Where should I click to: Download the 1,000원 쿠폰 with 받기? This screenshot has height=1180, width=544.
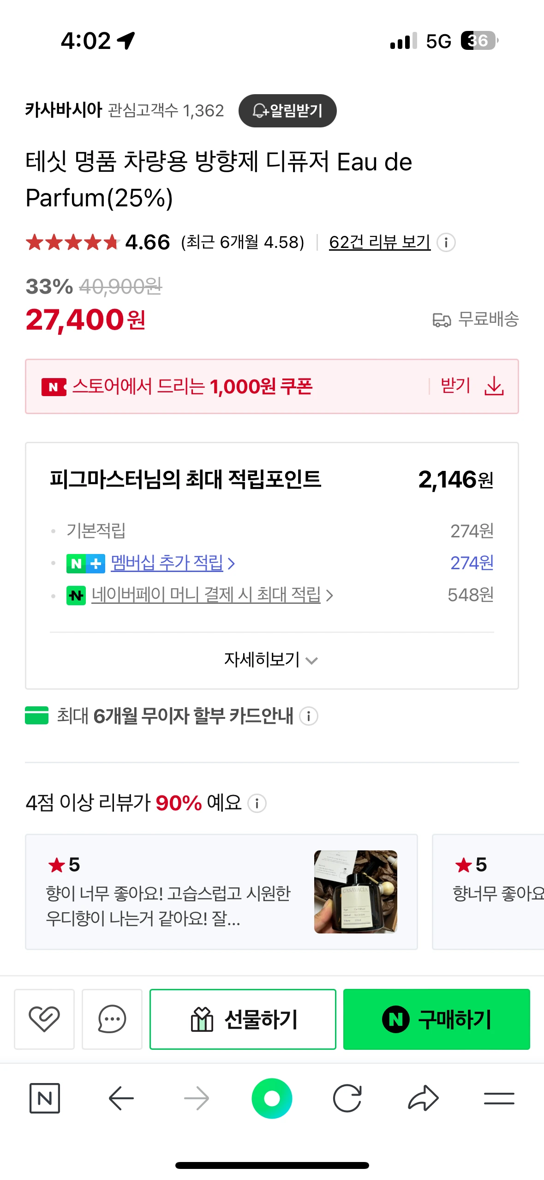click(472, 386)
